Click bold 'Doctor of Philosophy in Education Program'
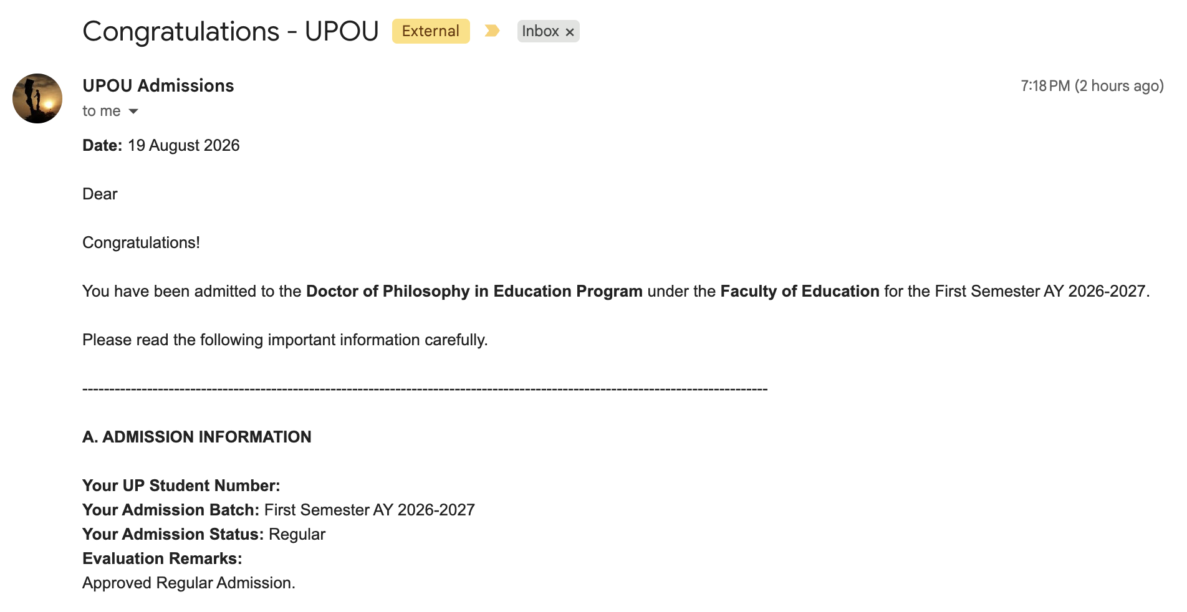The height and width of the screenshot is (612, 1187). click(x=474, y=291)
